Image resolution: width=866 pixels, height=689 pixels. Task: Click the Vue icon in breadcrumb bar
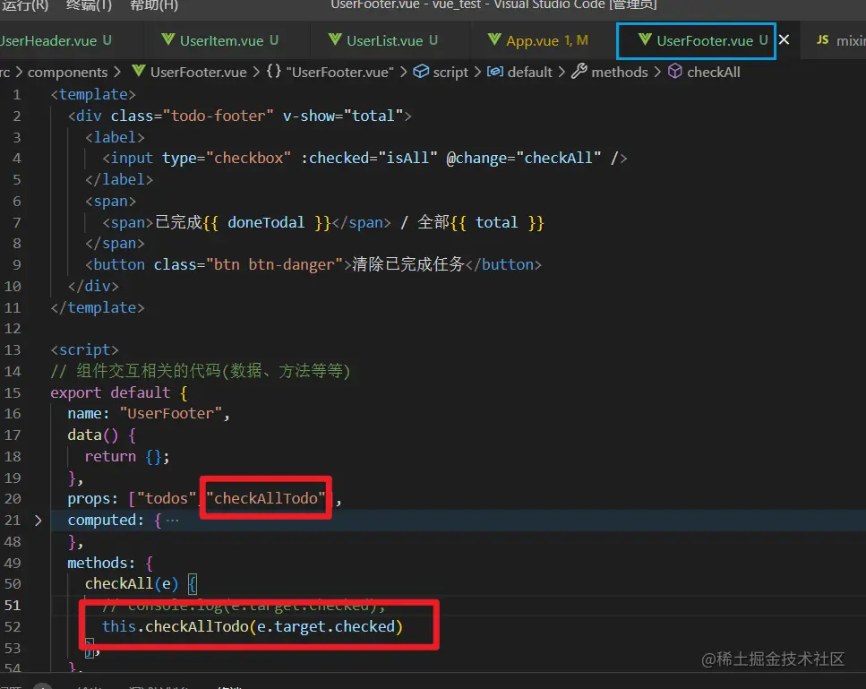139,71
